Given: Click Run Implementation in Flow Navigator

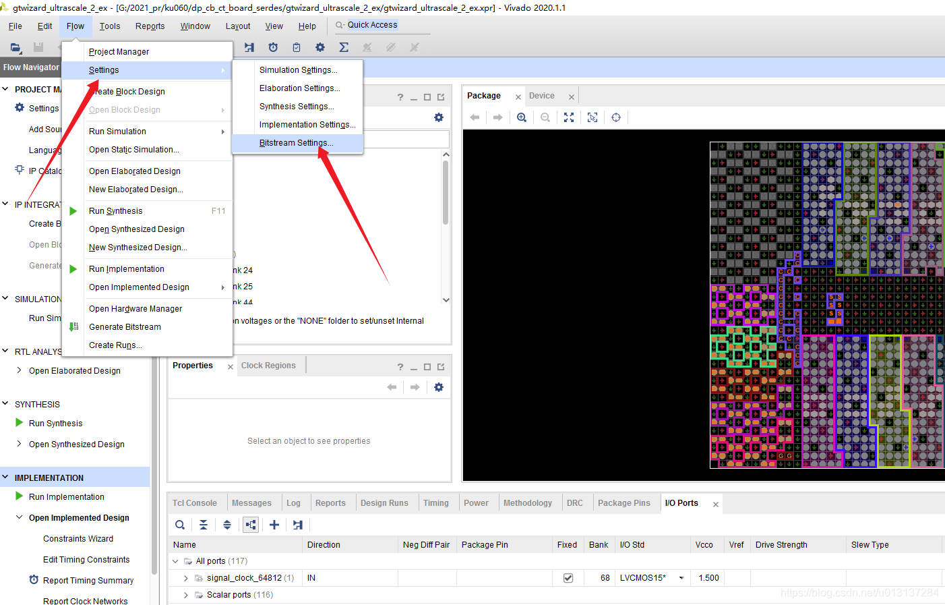Looking at the screenshot, I should tap(67, 496).
